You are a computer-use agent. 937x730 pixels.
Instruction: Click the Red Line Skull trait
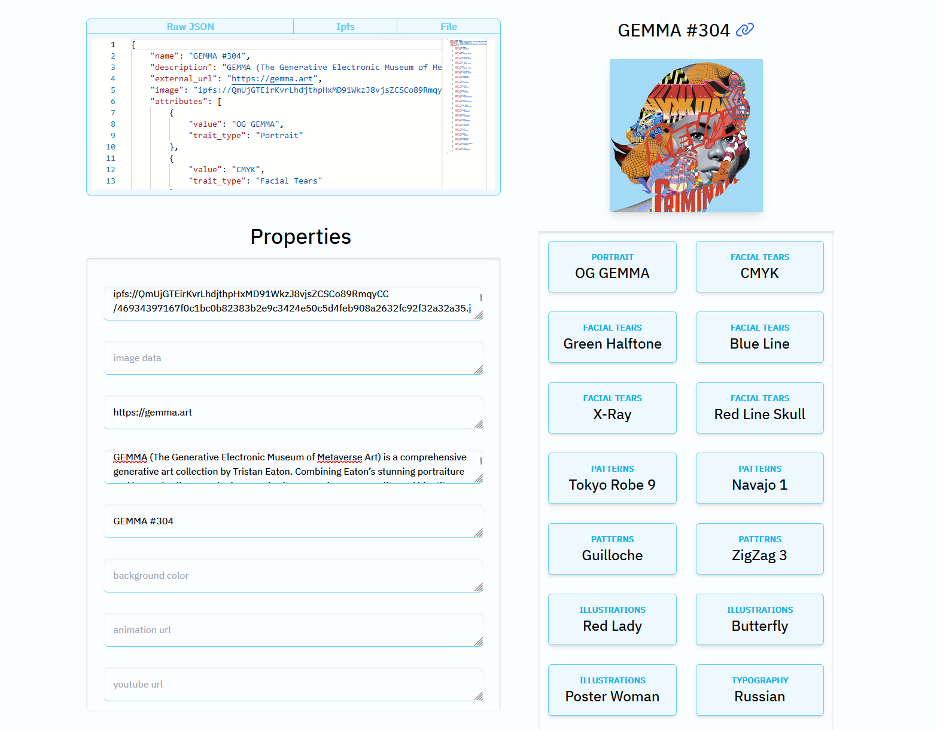tap(759, 408)
